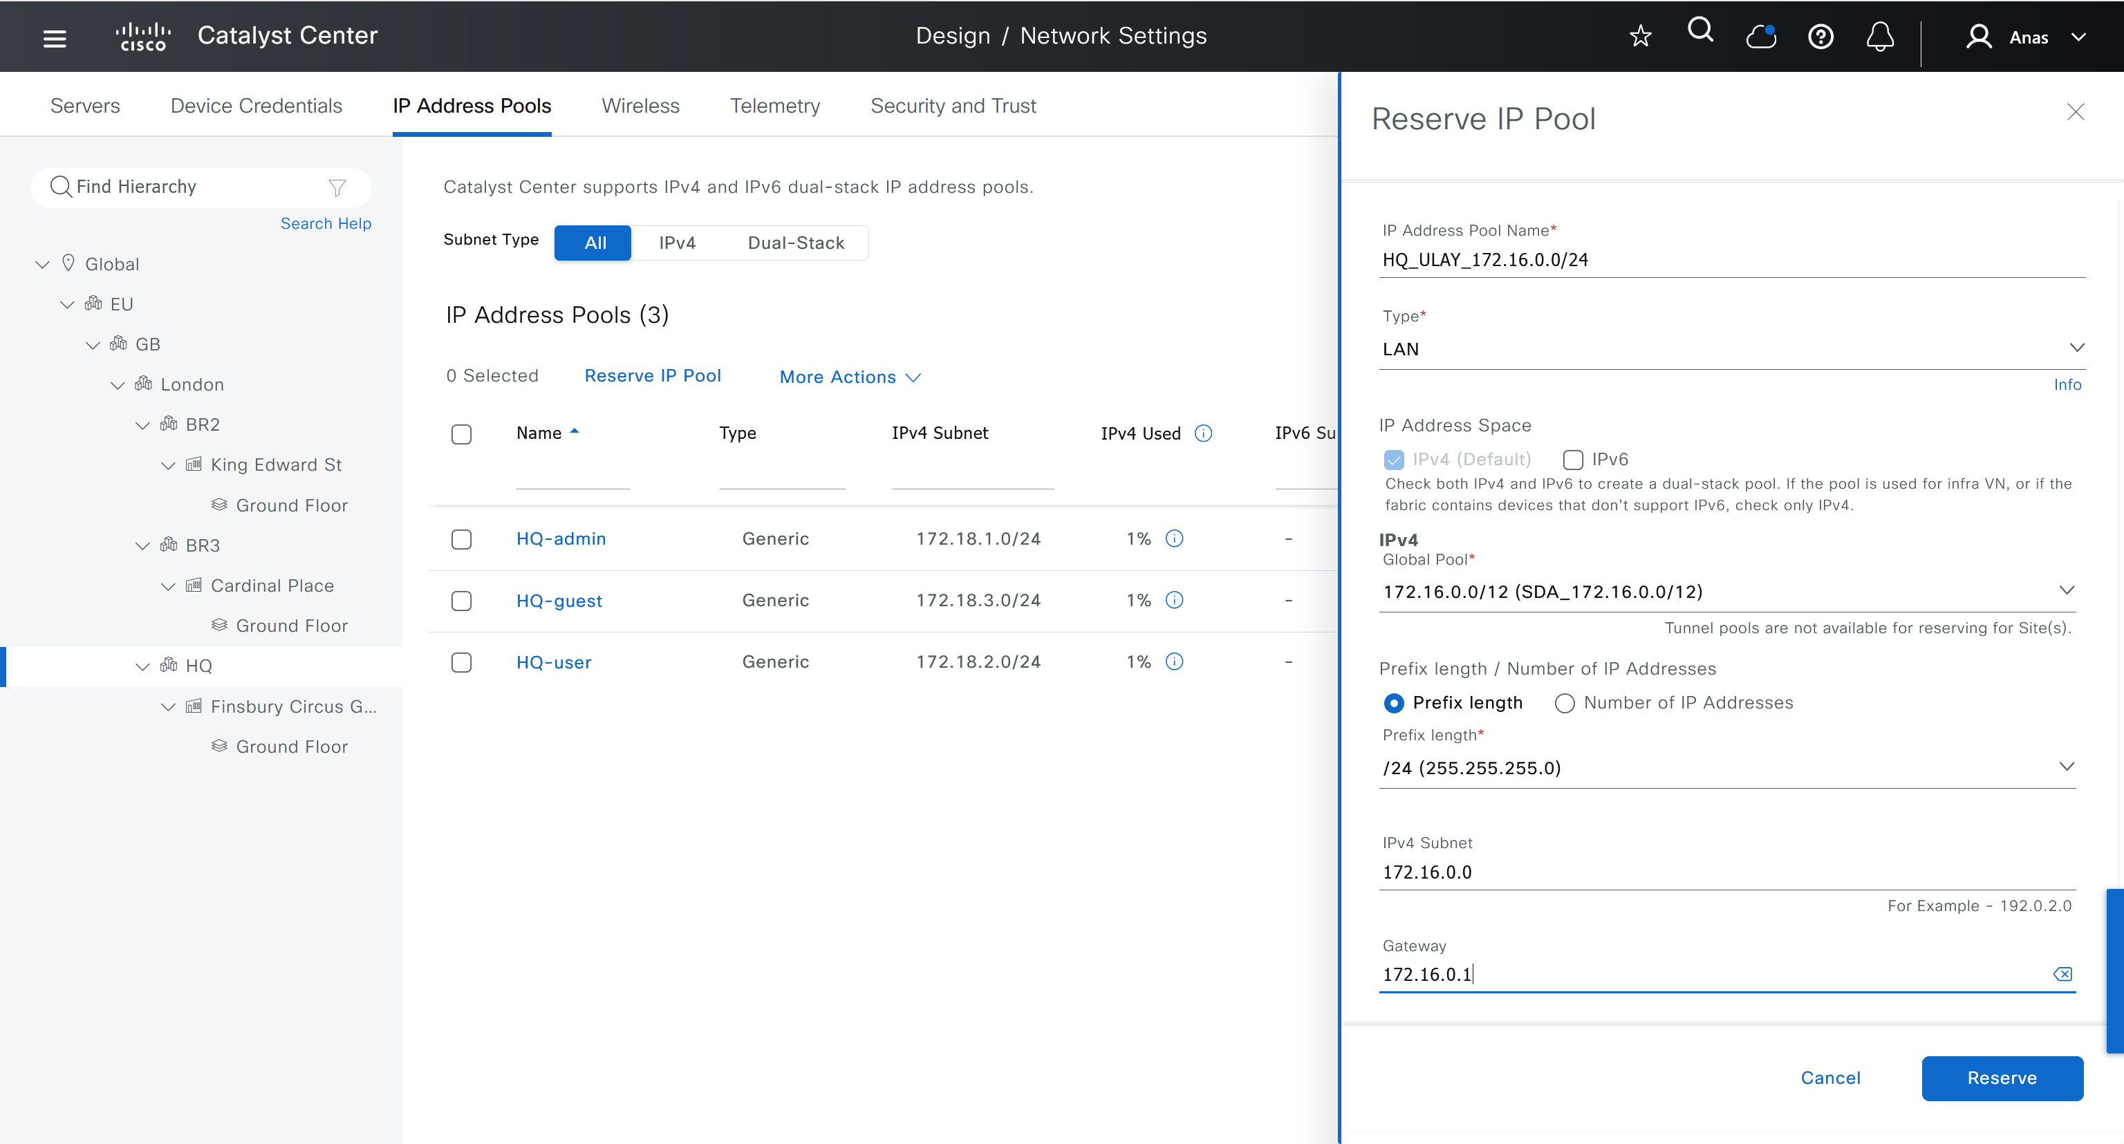
Task: Open the HQ-admin pool link
Action: click(x=561, y=538)
